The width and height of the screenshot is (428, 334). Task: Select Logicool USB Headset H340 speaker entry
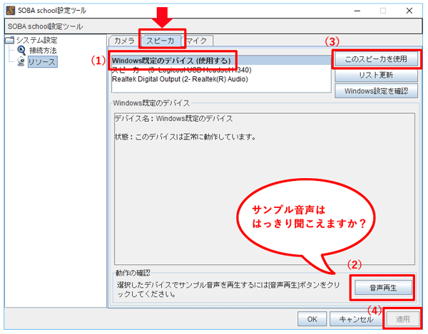click(x=221, y=70)
